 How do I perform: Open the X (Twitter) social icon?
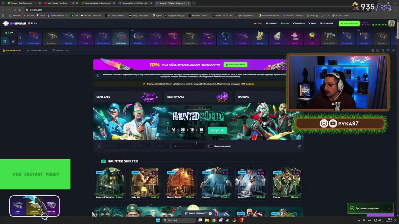coord(383,50)
